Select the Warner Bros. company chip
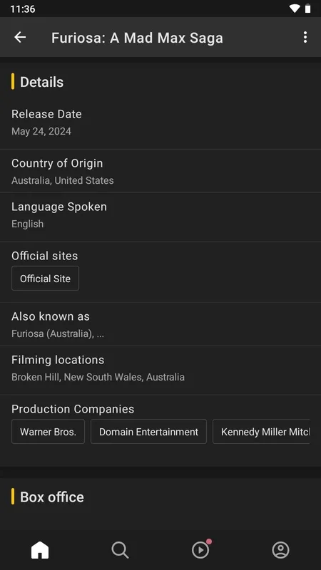The width and height of the screenshot is (321, 570). tap(48, 432)
